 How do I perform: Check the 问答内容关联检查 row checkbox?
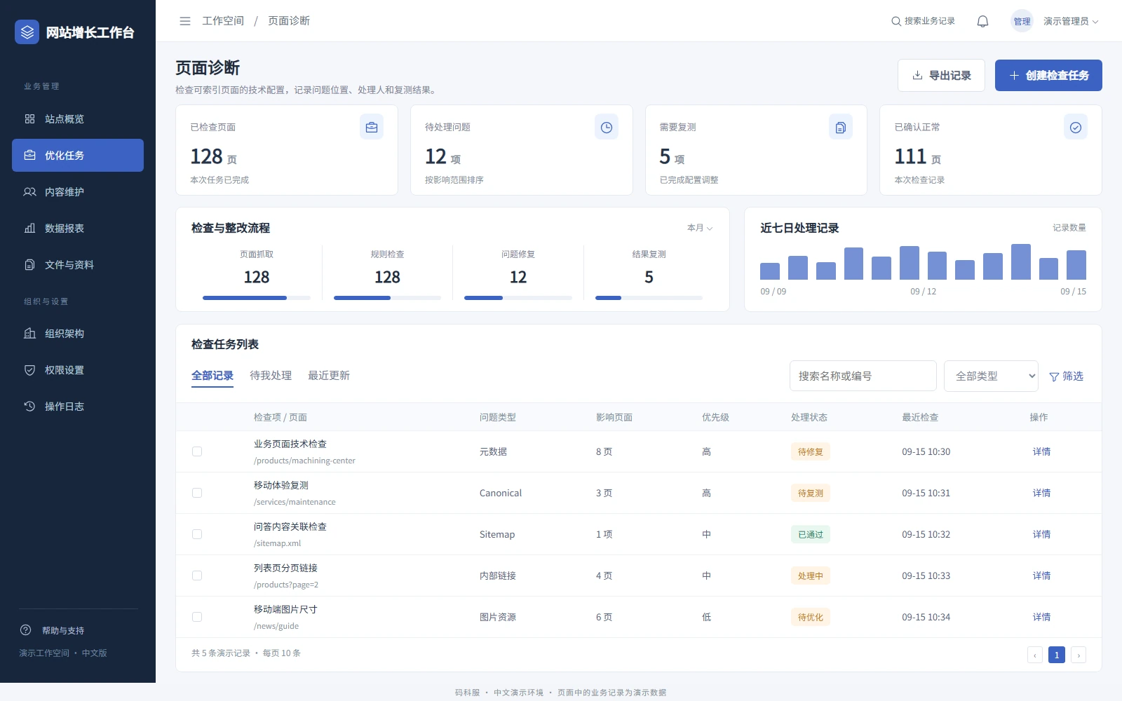(197, 534)
